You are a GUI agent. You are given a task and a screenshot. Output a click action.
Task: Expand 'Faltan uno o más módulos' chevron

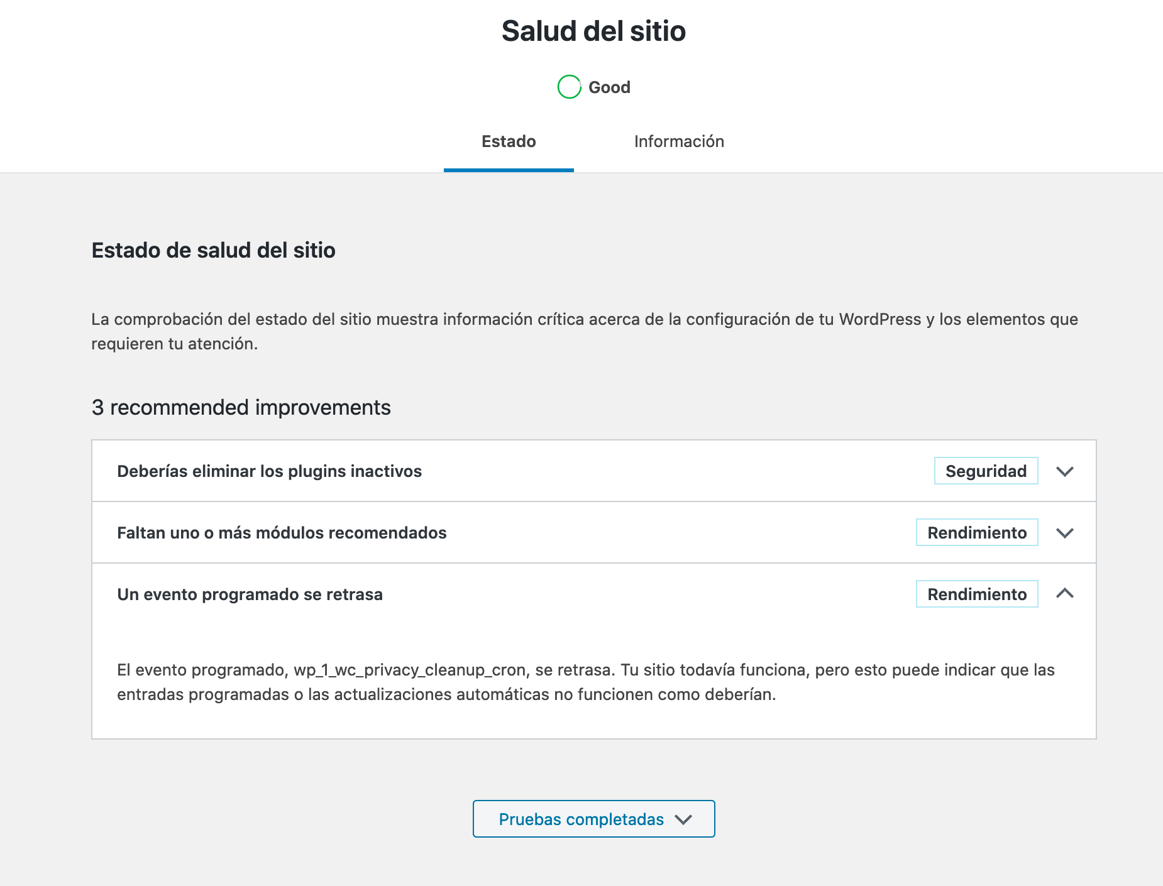pyautogui.click(x=1064, y=533)
